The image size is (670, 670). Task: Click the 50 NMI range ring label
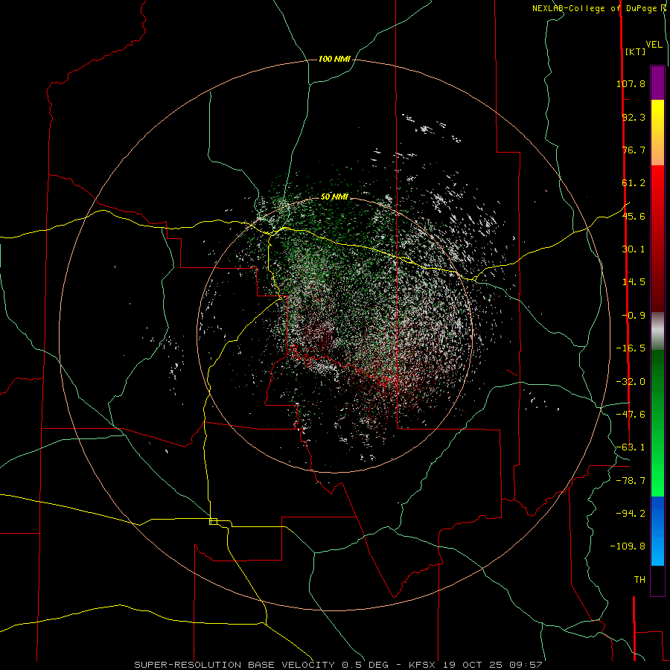[x=334, y=197]
